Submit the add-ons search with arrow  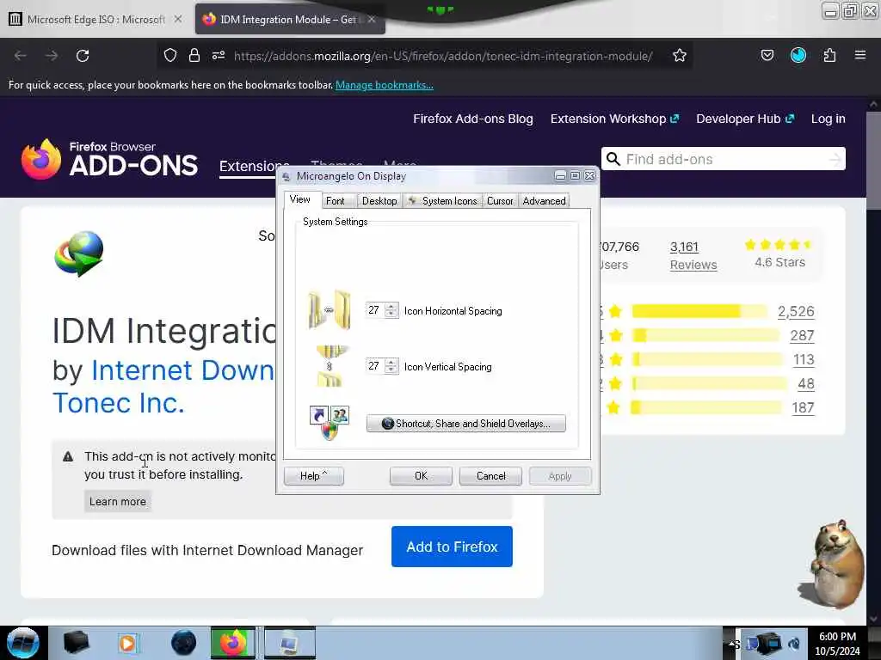(x=835, y=159)
